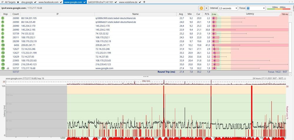Click the hop 16 green circle icon
Viewport: 294px width, 140px height.
[x=3, y=68]
